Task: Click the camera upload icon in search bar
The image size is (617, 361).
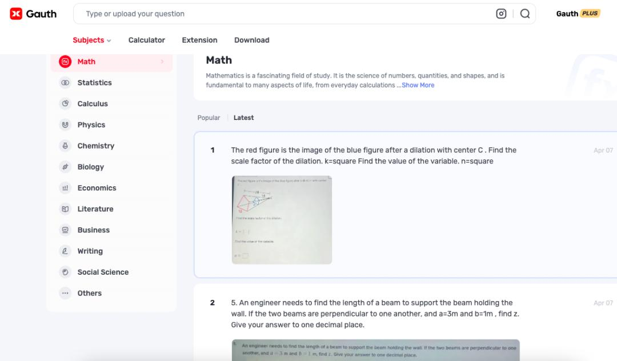Action: tap(501, 14)
